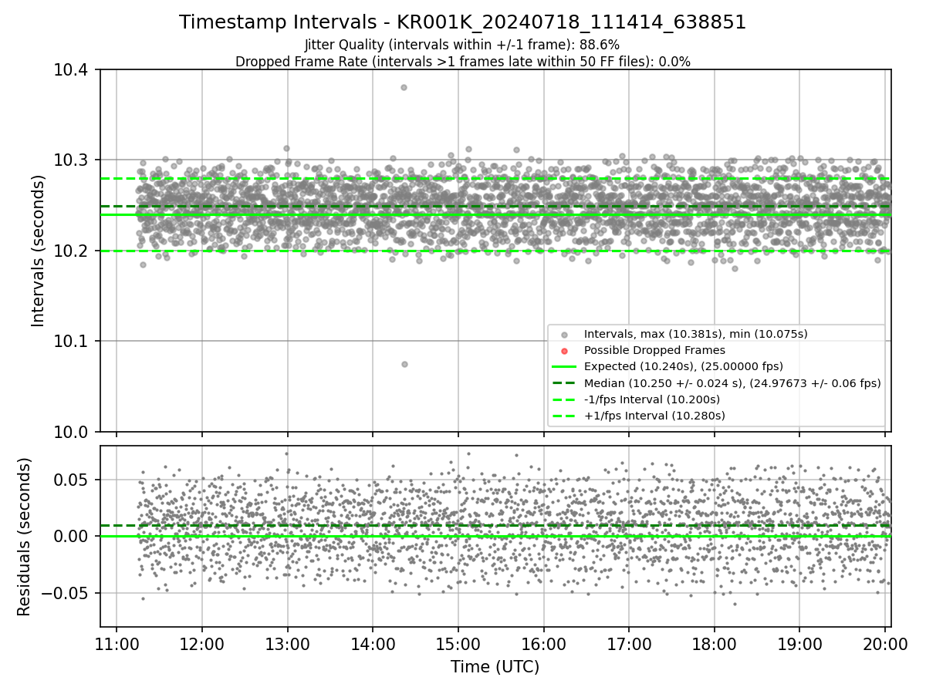Screen dimensions: 926x694
Task: Click the Intervals (seconds) y-axis label
Action: [x=39, y=251]
